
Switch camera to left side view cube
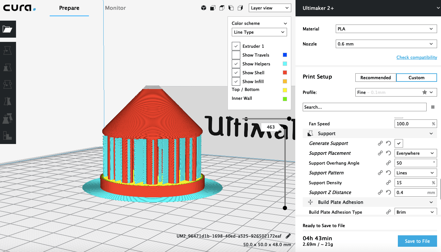pyautogui.click(x=231, y=8)
